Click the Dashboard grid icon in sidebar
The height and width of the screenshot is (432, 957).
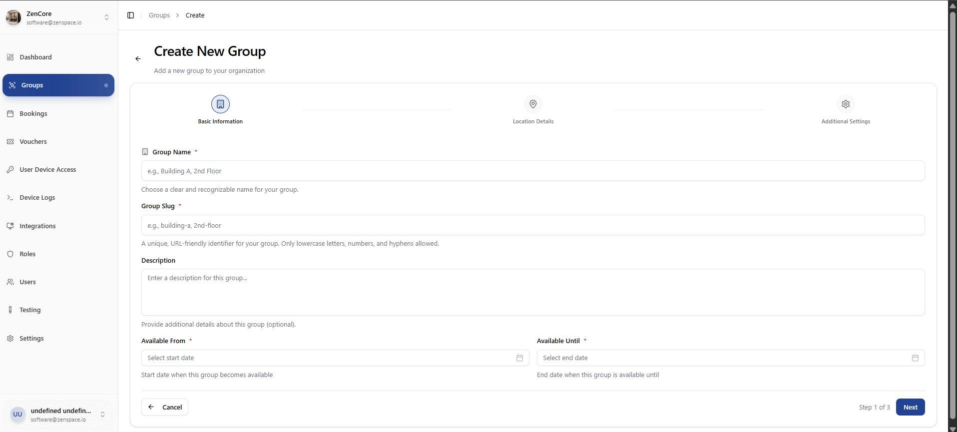[x=10, y=57]
